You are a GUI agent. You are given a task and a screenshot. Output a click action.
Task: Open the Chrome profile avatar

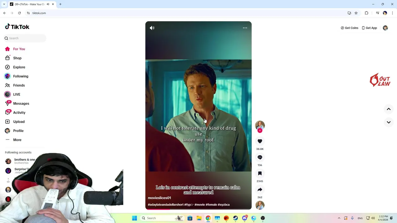tap(385, 13)
